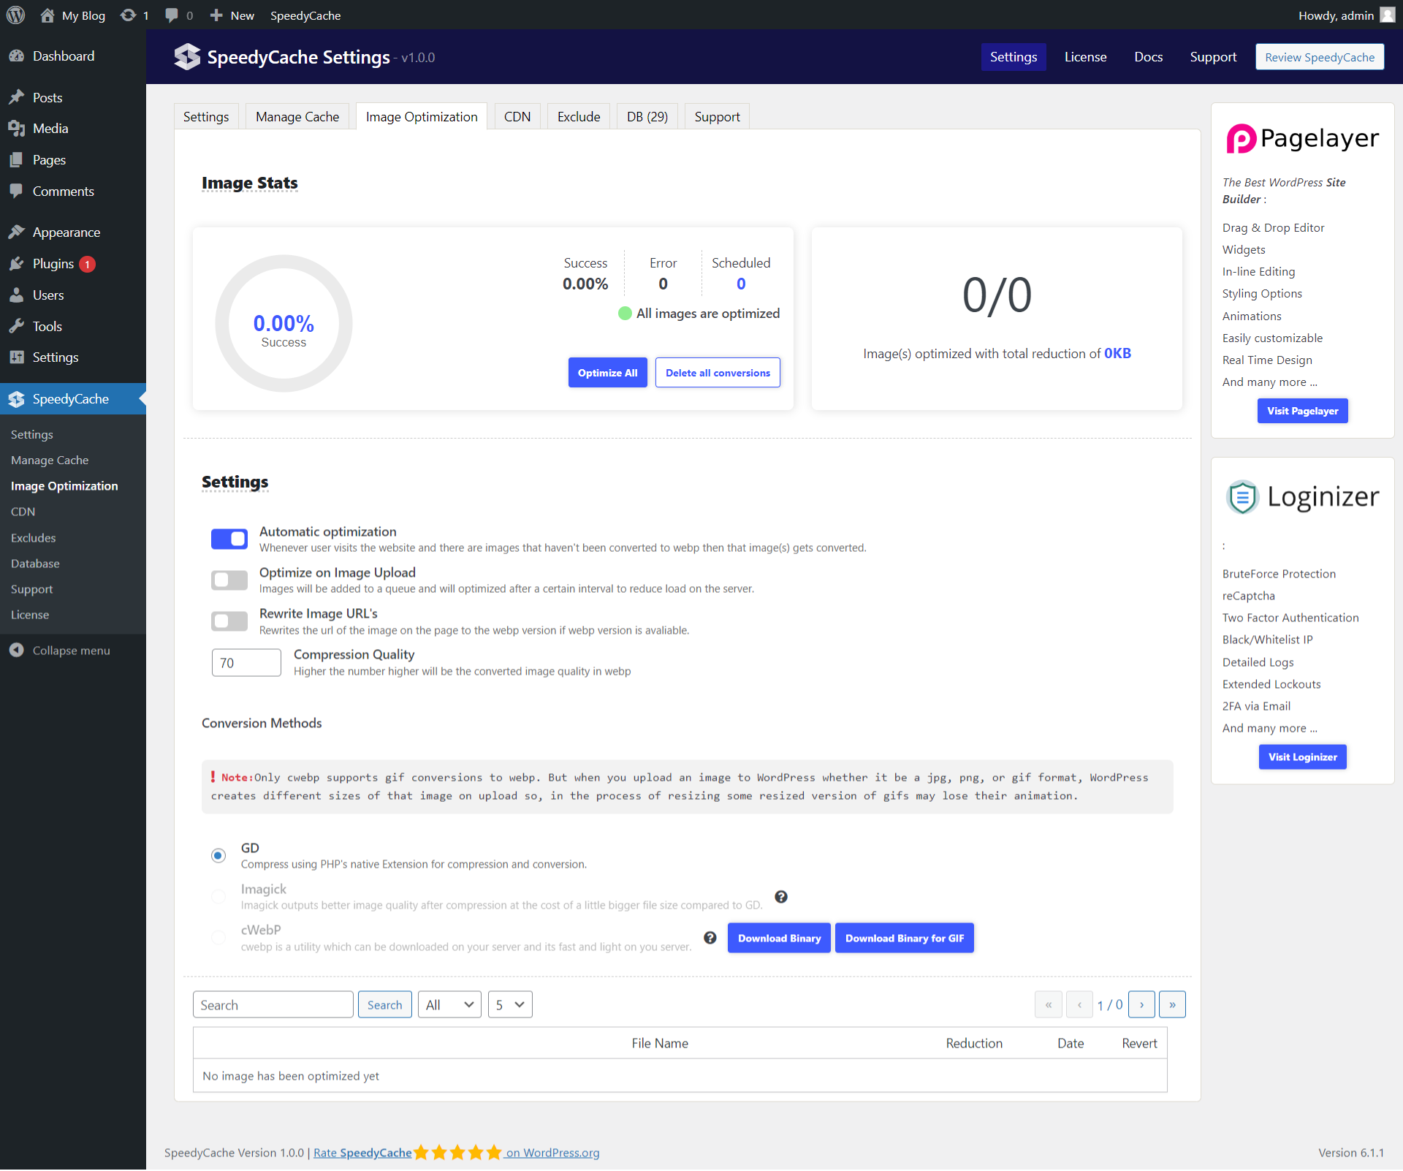Click the cWebP help question mark icon
This screenshot has height=1171, width=1403.
pyautogui.click(x=710, y=937)
